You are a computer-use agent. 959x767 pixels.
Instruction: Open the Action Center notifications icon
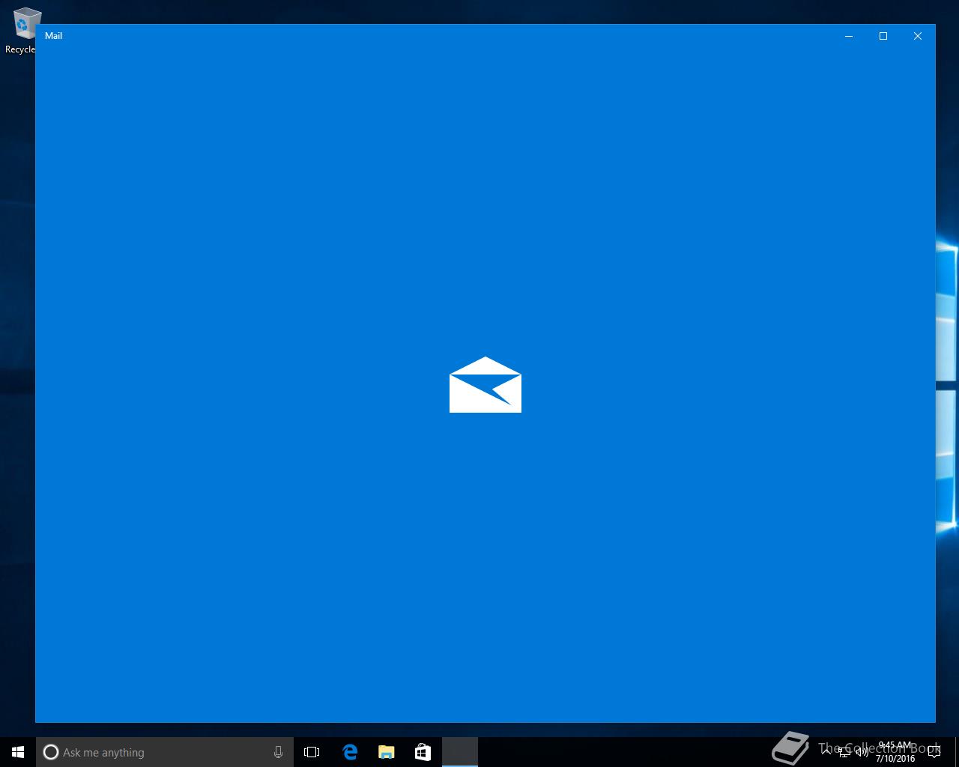[x=934, y=752]
